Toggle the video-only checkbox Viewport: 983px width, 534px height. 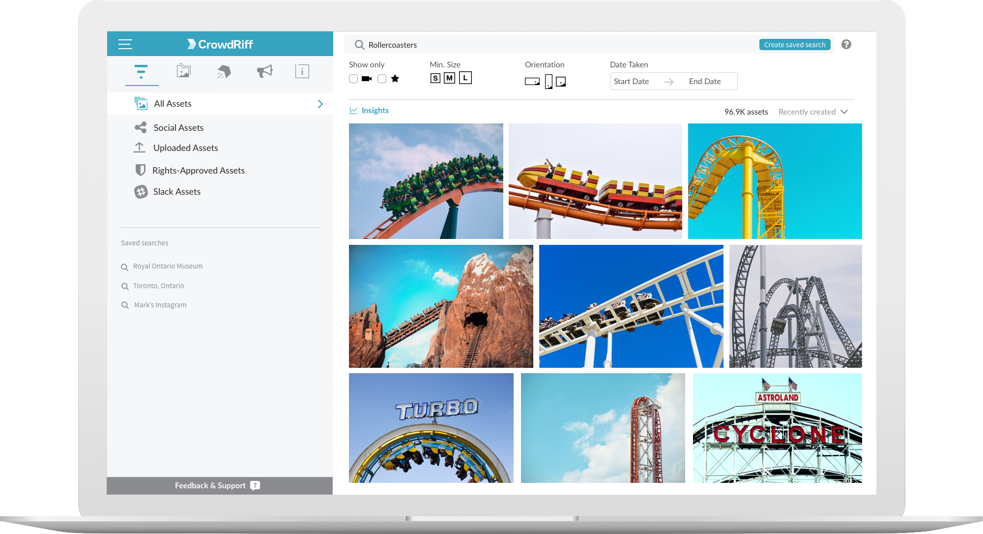[353, 79]
